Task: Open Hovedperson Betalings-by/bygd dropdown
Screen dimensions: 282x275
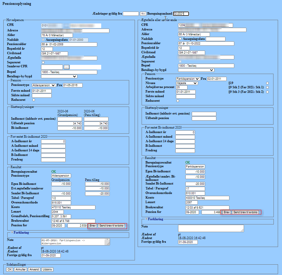Action: (x=59, y=76)
